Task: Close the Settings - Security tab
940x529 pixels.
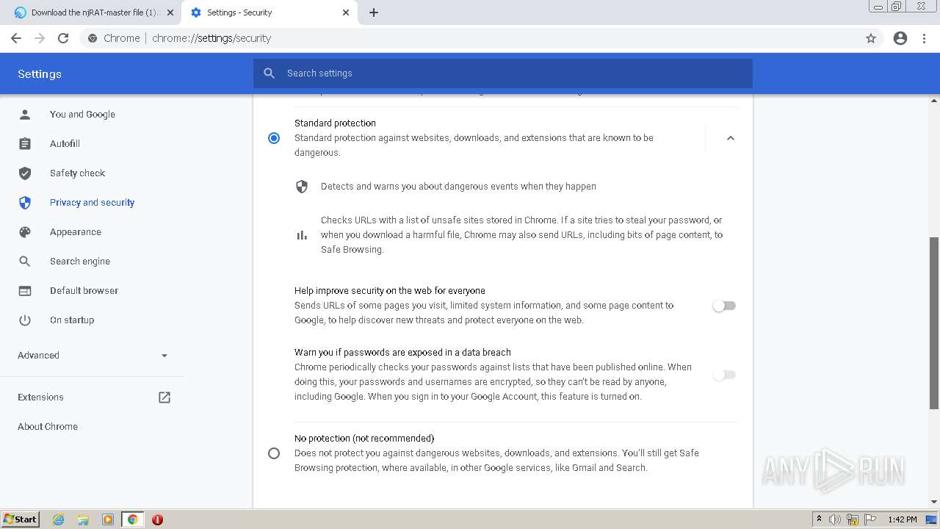Action: 346,12
